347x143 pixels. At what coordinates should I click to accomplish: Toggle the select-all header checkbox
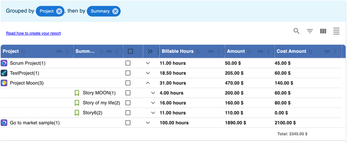coord(130,51)
